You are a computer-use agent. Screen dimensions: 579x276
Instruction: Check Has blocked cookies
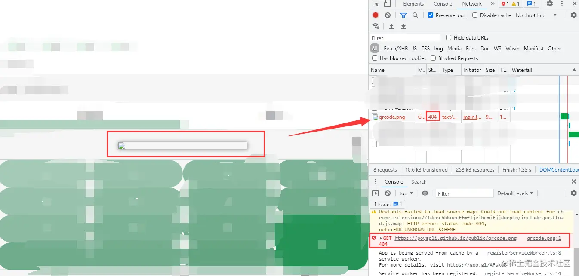click(x=375, y=58)
